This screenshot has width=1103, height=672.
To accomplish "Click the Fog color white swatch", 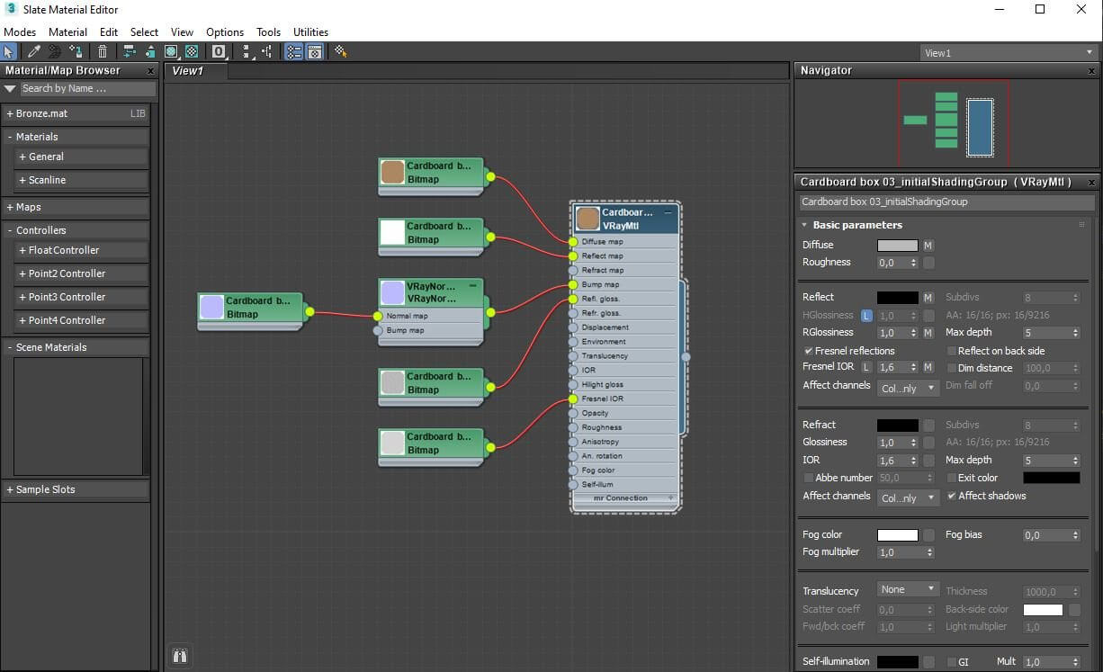I will pos(897,535).
